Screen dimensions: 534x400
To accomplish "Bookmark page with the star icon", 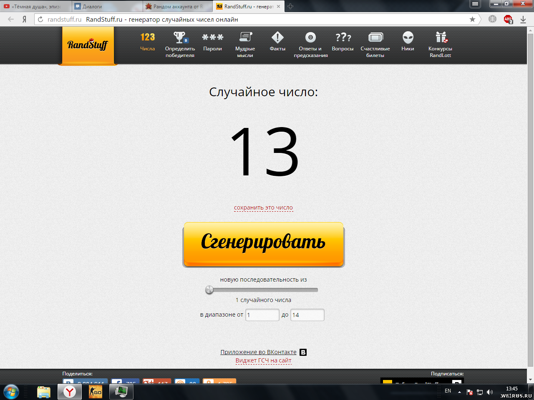I will (x=472, y=19).
